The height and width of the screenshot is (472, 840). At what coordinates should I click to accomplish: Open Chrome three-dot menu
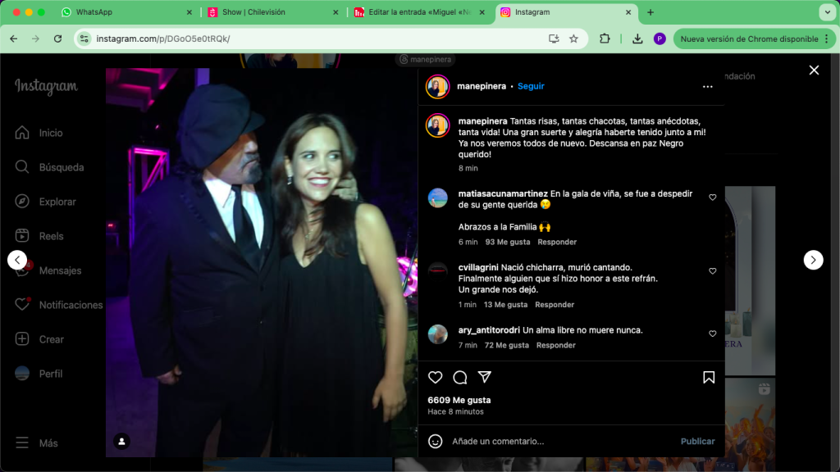coord(827,39)
